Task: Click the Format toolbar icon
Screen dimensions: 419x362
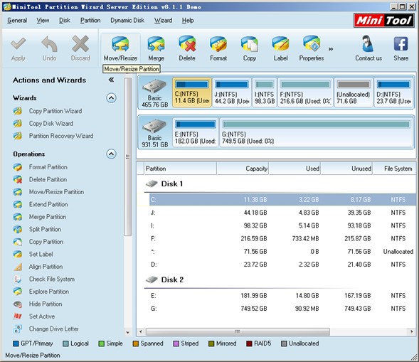Action: coord(218,44)
